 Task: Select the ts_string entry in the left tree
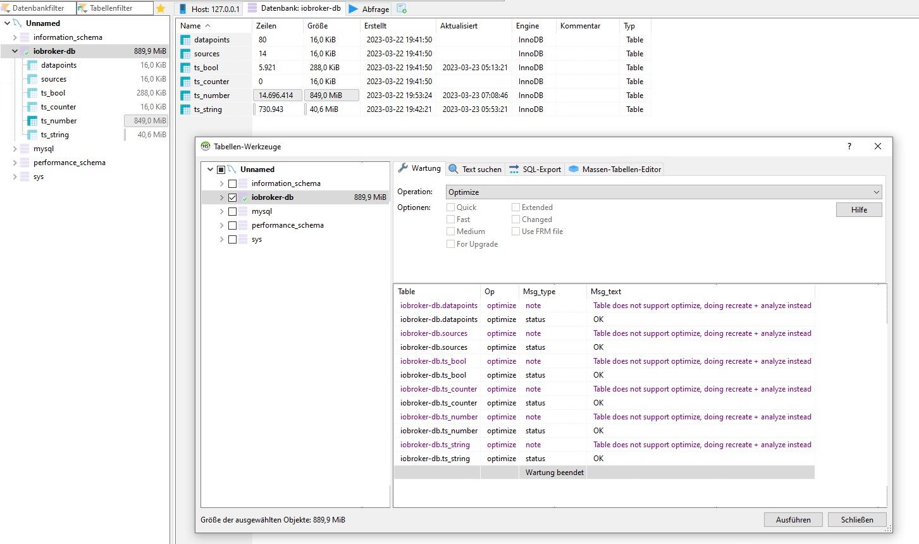pyautogui.click(x=55, y=135)
